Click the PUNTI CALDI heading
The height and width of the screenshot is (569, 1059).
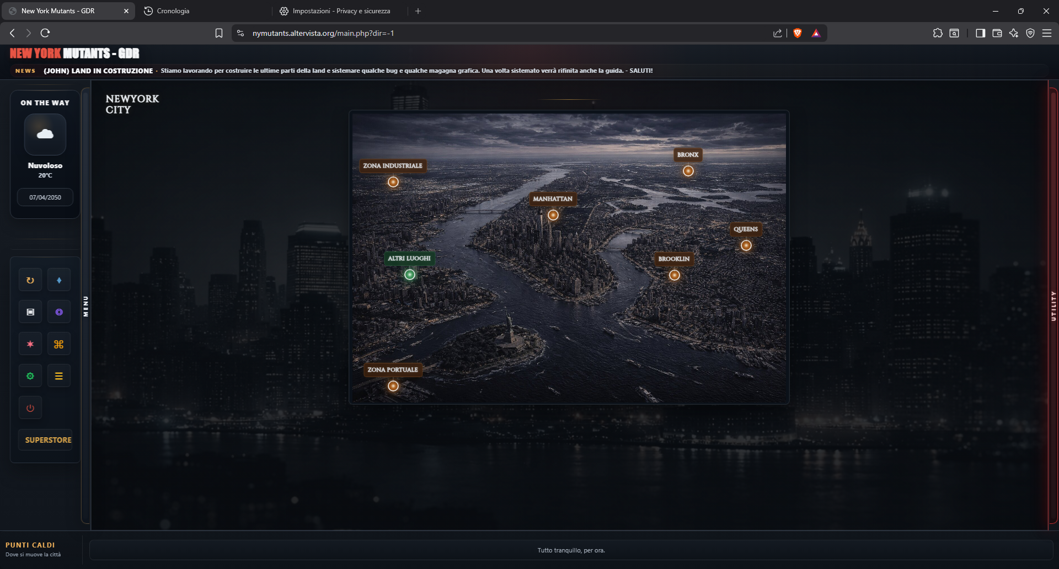[x=30, y=545]
